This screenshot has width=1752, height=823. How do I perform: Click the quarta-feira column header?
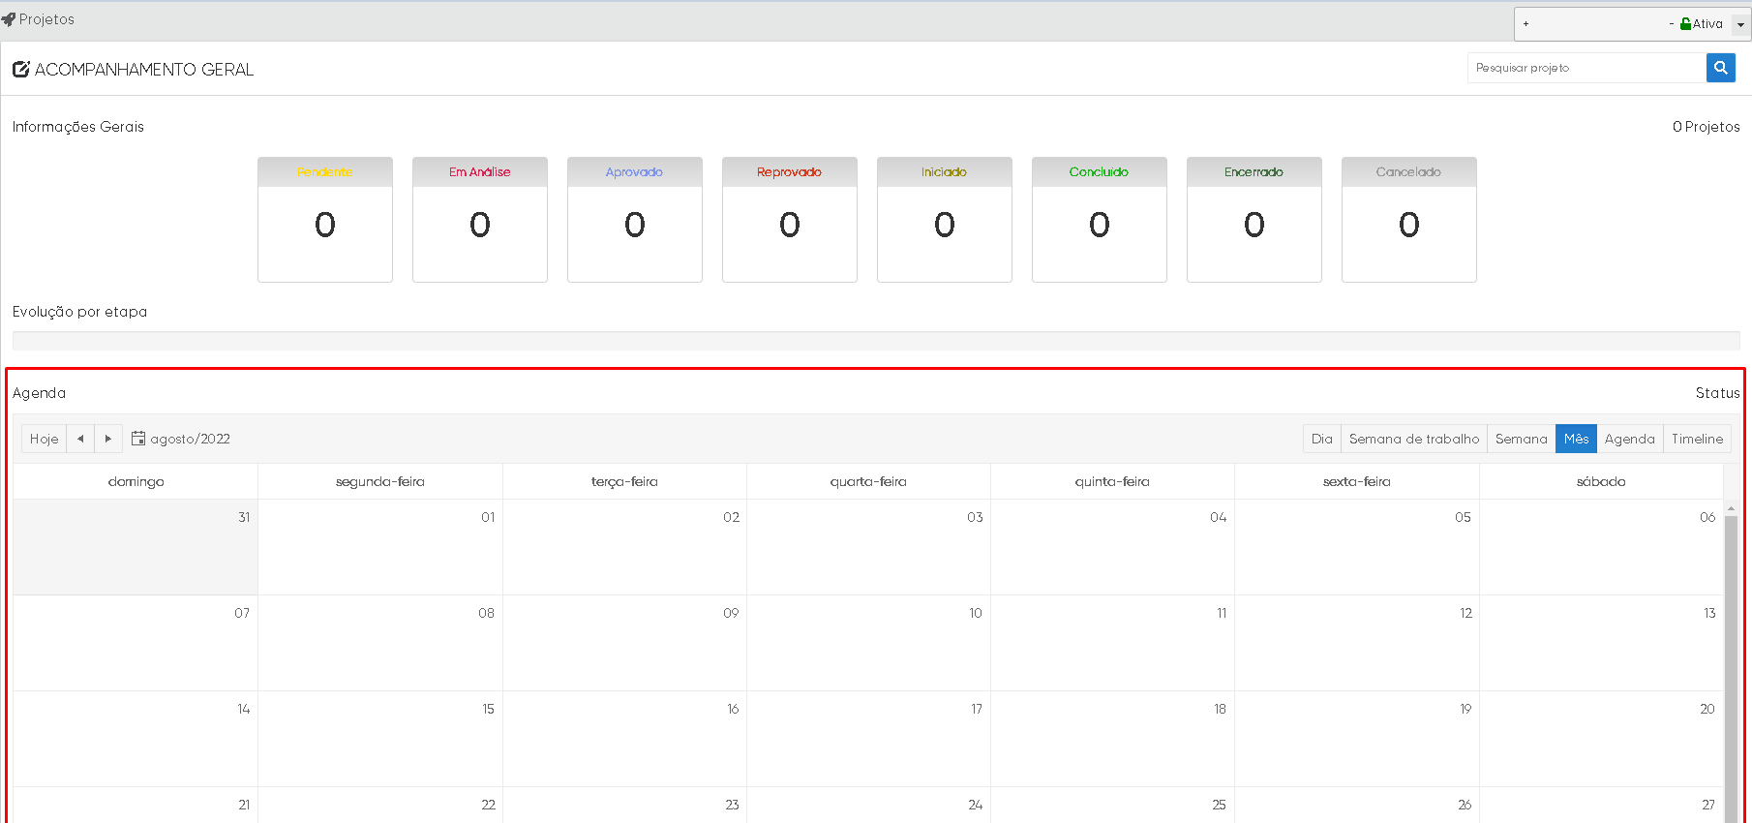tap(868, 481)
